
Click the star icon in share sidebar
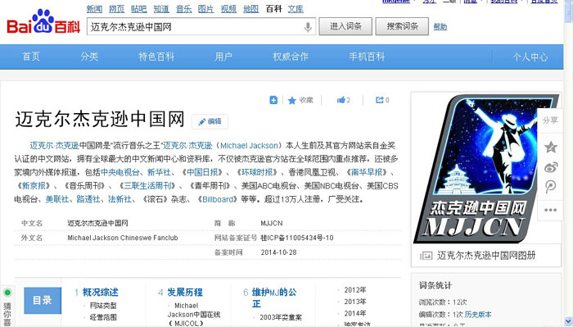tap(550, 147)
